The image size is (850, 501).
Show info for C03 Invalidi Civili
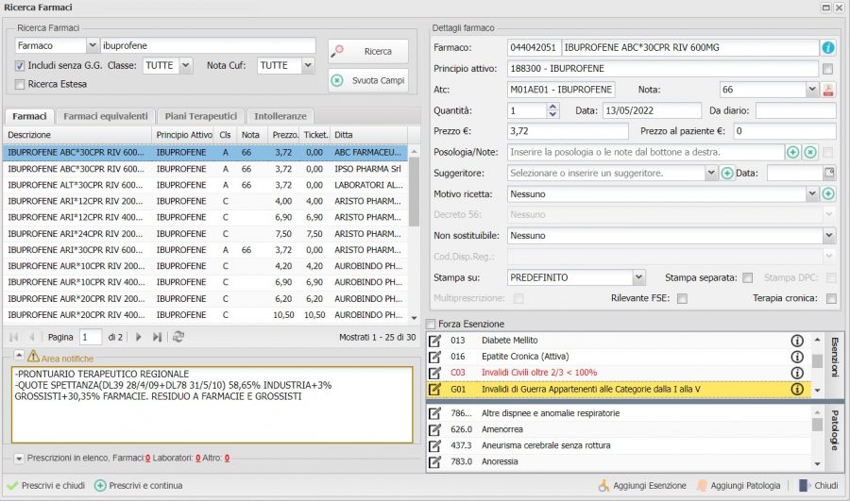click(x=797, y=374)
